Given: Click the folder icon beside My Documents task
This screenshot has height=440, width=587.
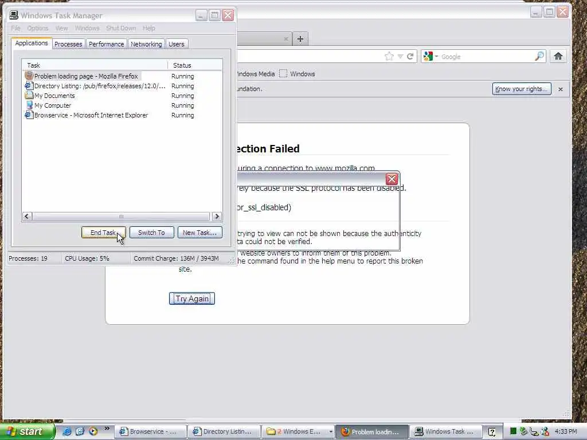Looking at the screenshot, I should (29, 95).
